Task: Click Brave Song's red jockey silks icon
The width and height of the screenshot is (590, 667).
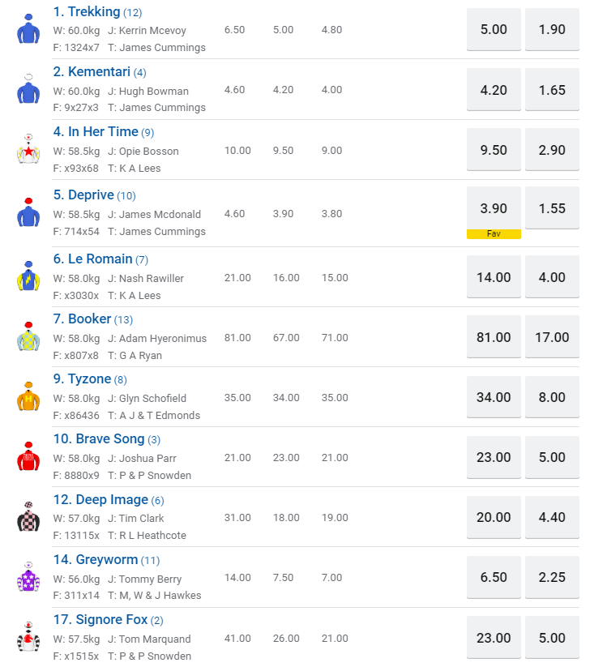Action: 28,457
